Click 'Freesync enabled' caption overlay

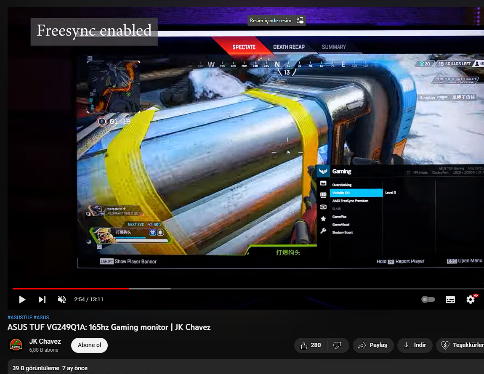pos(94,32)
